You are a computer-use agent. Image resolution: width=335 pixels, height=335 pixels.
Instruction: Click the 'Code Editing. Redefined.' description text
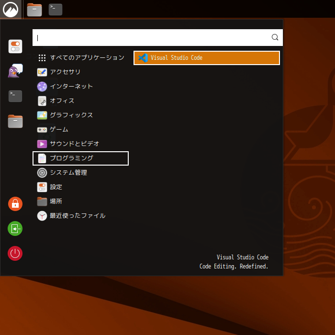click(234, 266)
